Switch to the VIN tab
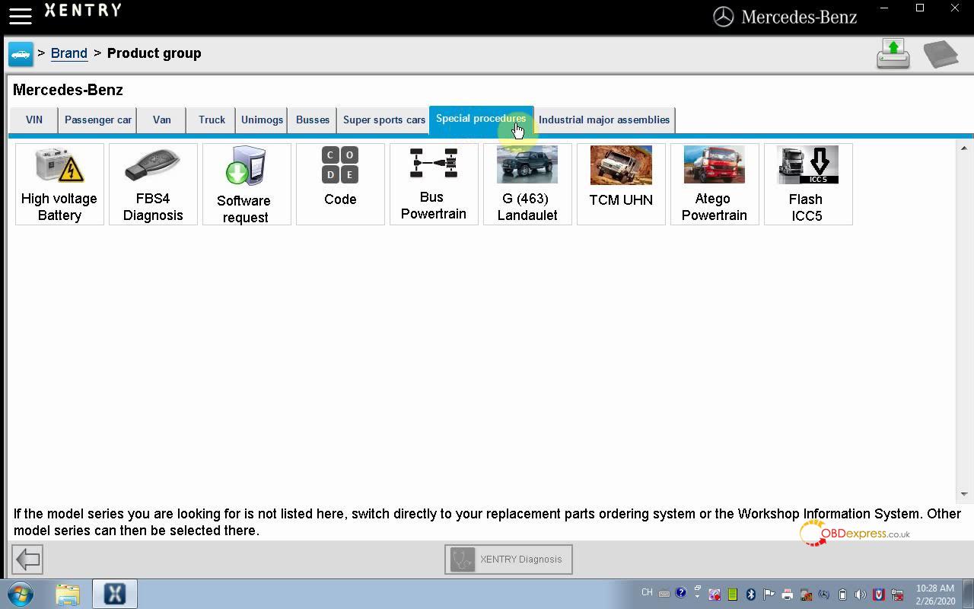This screenshot has width=974, height=609. click(x=34, y=120)
